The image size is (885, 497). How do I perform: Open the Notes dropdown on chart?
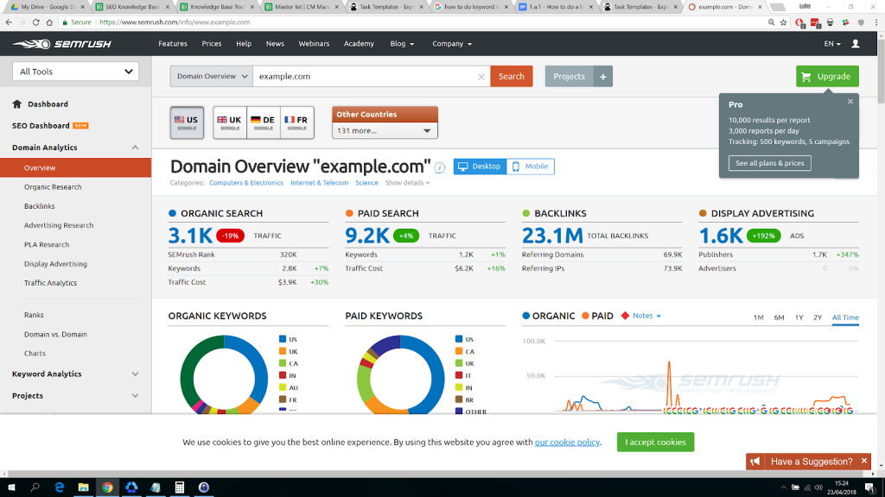[646, 316]
